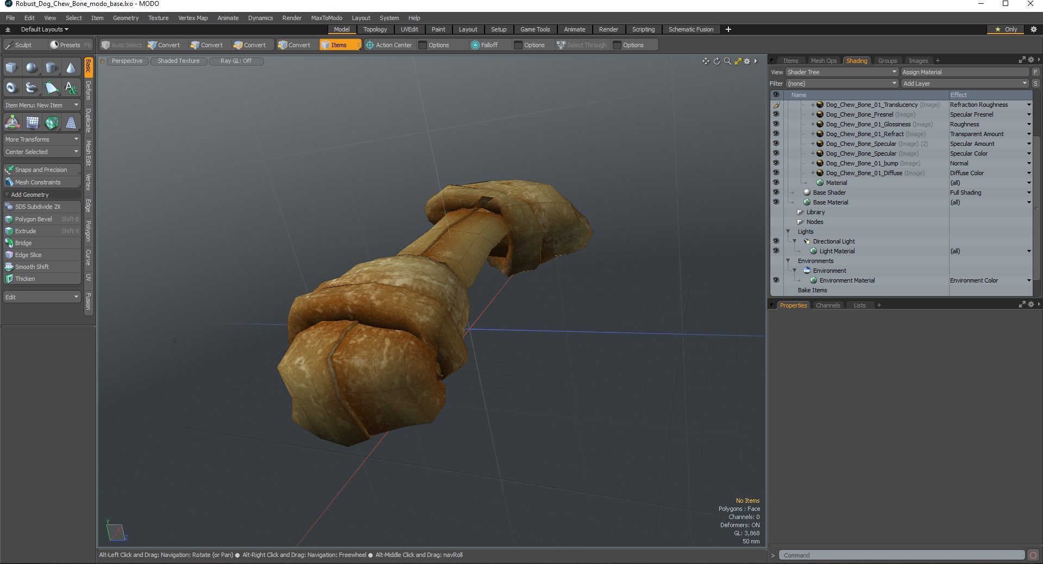Open viewport settings gear
1043x564 pixels.
pos(747,61)
